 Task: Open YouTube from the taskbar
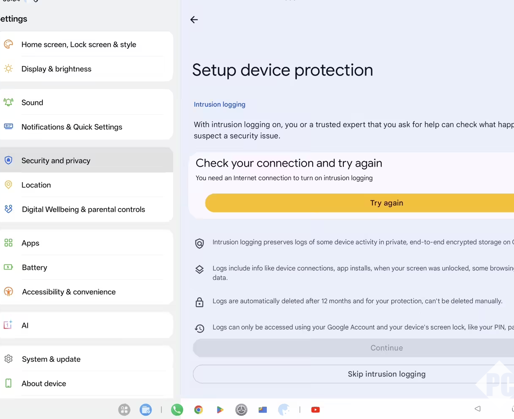(x=315, y=410)
